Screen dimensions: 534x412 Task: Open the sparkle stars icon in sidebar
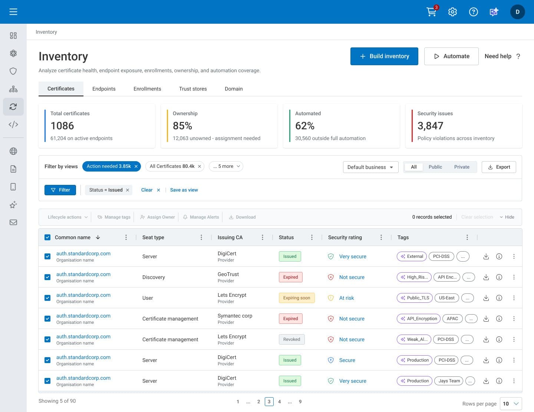tap(13, 205)
